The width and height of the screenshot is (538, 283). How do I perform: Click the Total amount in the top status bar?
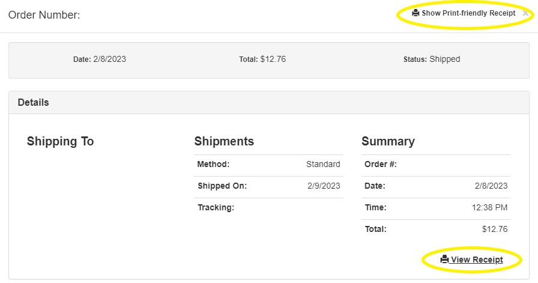273,59
